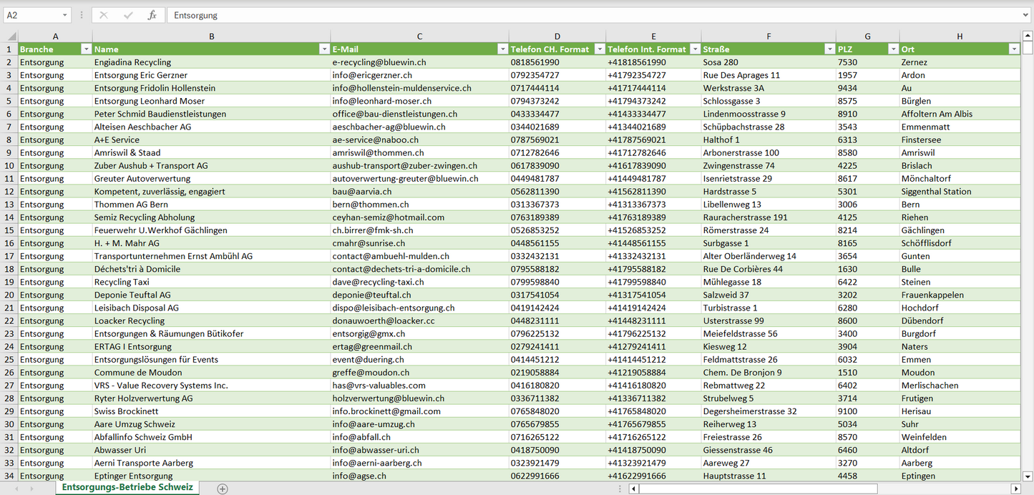The width and height of the screenshot is (1034, 495).
Task: Expand the formula bar with chevron
Action: tap(1026, 15)
